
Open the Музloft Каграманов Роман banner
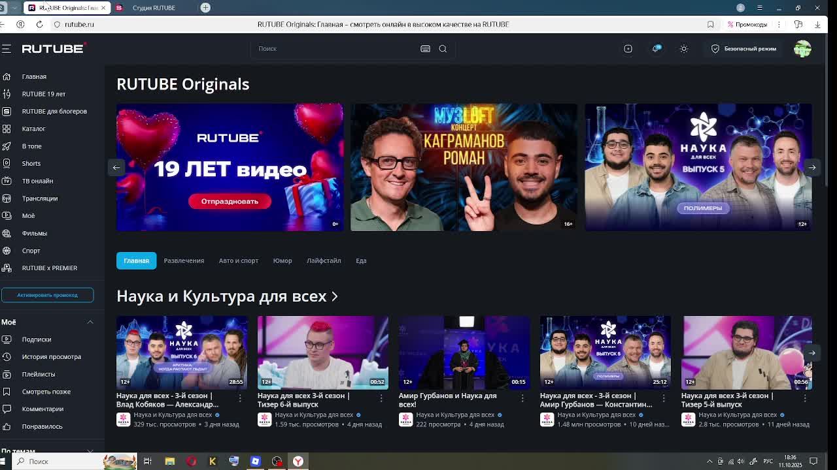click(x=464, y=167)
